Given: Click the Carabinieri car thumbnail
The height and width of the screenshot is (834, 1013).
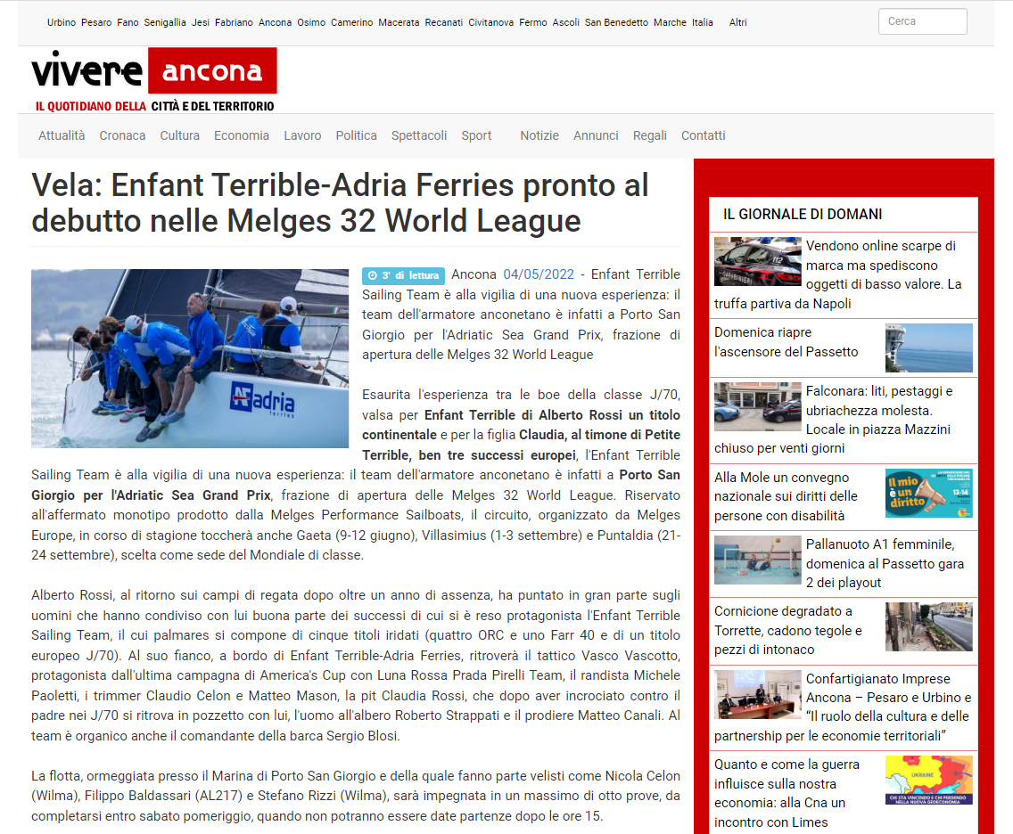Looking at the screenshot, I should tap(758, 261).
